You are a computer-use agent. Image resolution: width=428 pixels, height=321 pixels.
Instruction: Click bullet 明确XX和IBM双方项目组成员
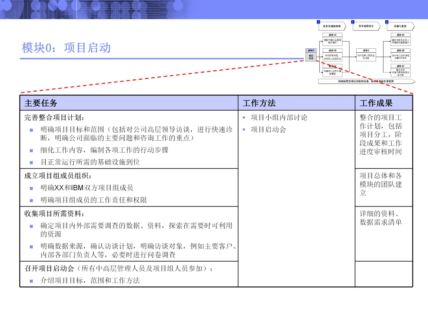point(87,188)
